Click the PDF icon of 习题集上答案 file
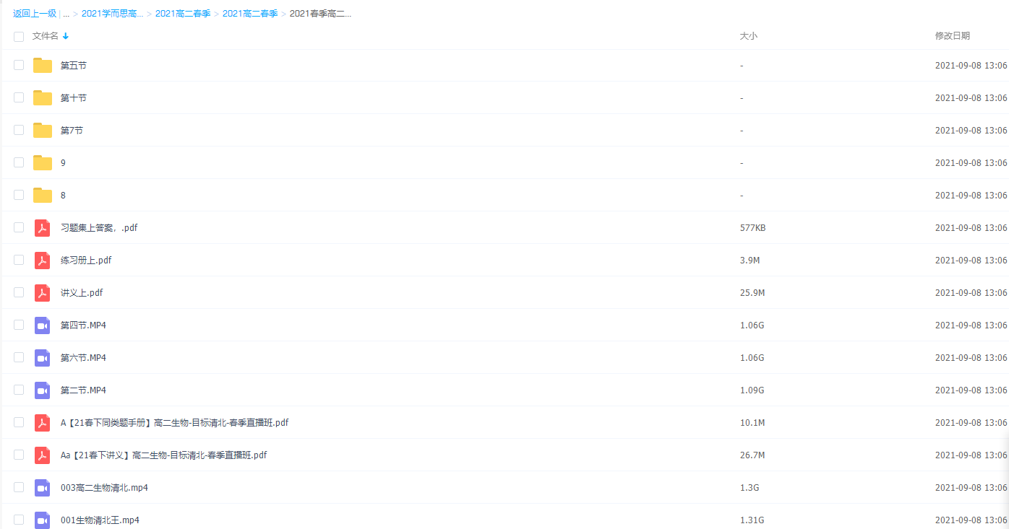Image resolution: width=1009 pixels, height=529 pixels. click(x=43, y=228)
